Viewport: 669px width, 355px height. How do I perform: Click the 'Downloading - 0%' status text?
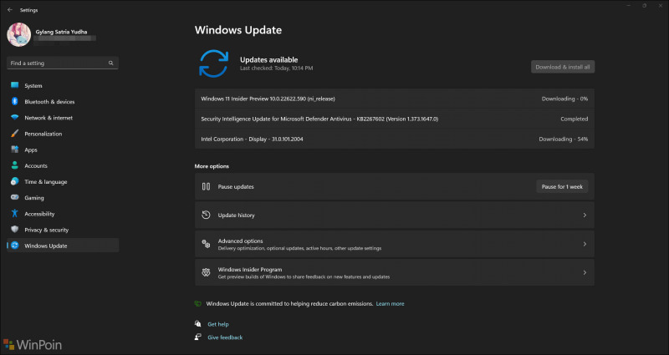pyautogui.click(x=564, y=99)
